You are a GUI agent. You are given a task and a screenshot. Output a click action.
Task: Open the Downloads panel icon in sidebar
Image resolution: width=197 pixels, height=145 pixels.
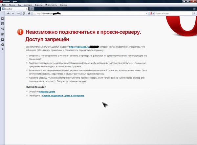pyautogui.click(x=3, y=39)
